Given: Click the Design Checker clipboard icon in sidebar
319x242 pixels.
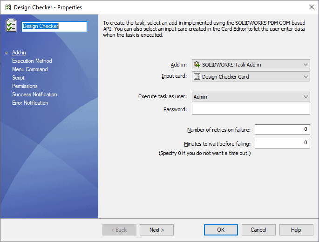Looking at the screenshot, I should [11, 26].
